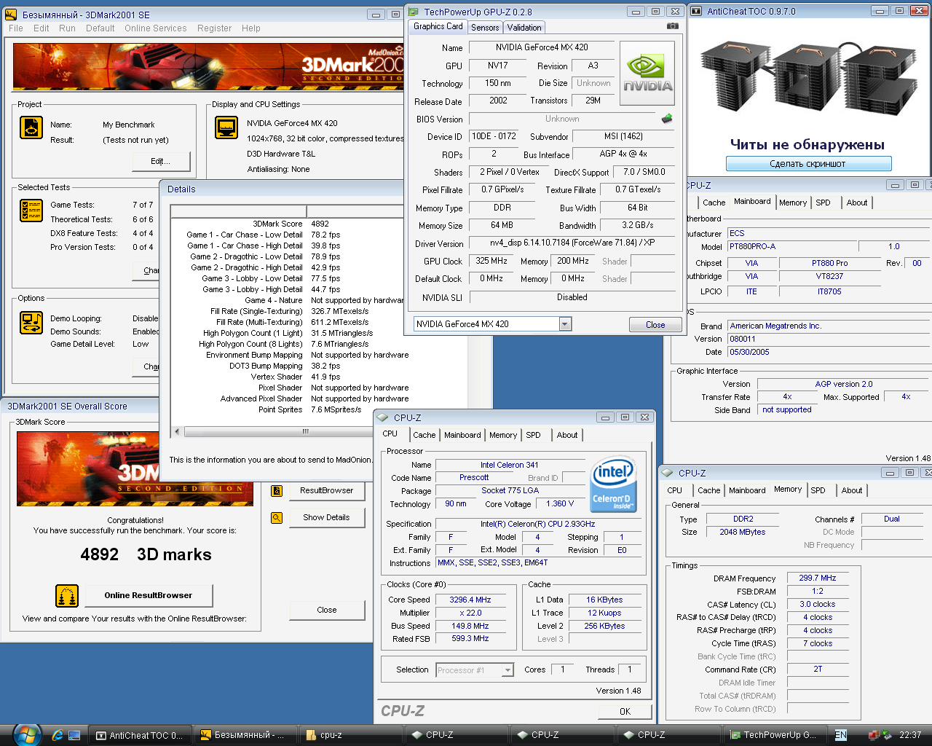This screenshot has height=746, width=932.
Task: Open the Processor #1 selection dropdown
Action: click(508, 670)
